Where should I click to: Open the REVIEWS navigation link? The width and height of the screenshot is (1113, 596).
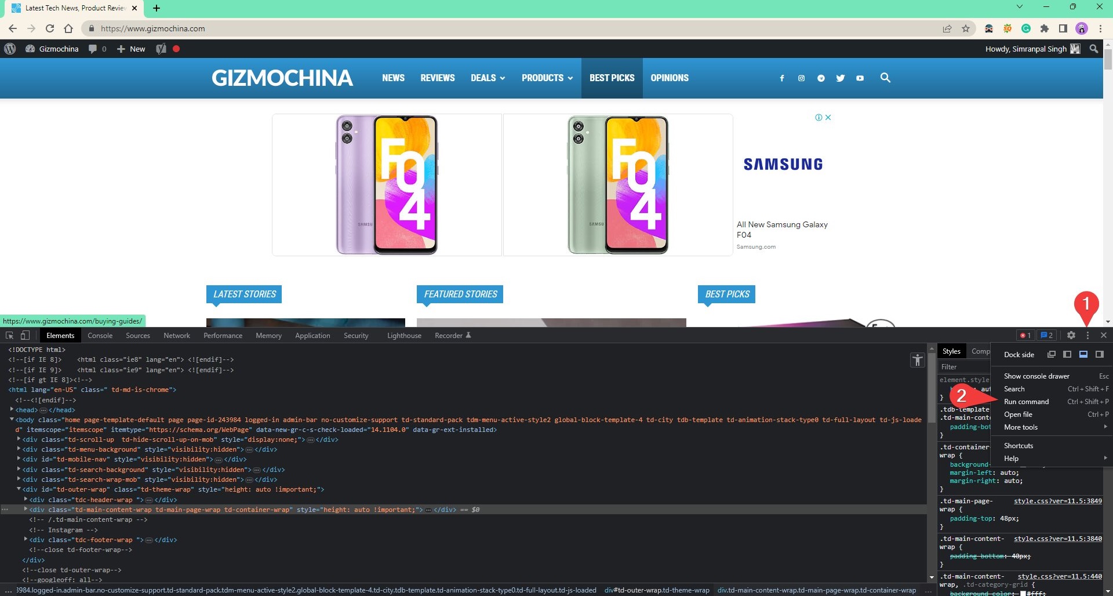[438, 78]
